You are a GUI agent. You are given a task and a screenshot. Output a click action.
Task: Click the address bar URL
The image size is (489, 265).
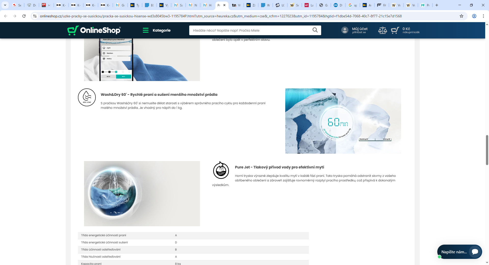click(x=221, y=16)
